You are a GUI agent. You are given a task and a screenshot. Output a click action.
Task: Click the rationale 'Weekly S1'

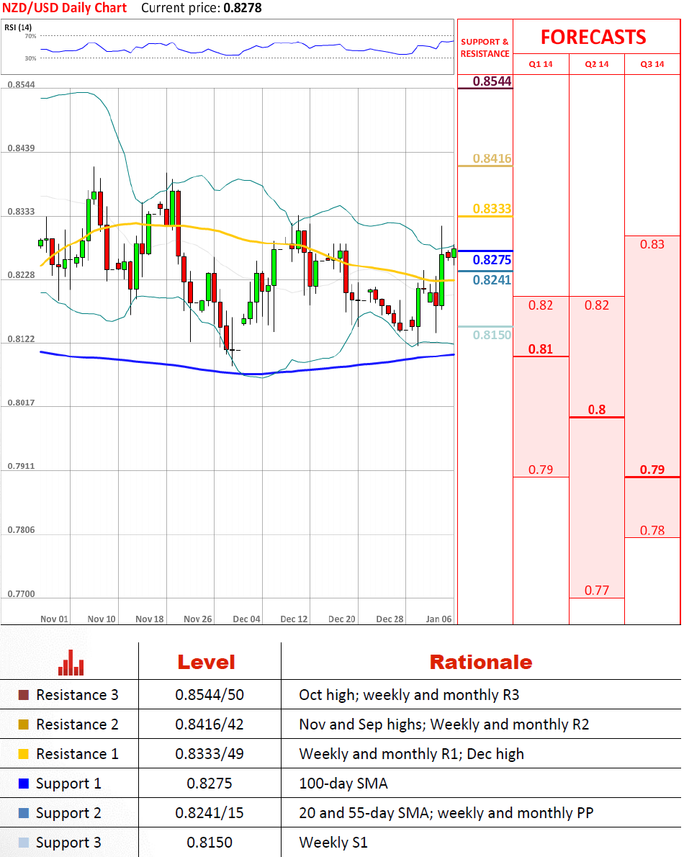pos(333,843)
